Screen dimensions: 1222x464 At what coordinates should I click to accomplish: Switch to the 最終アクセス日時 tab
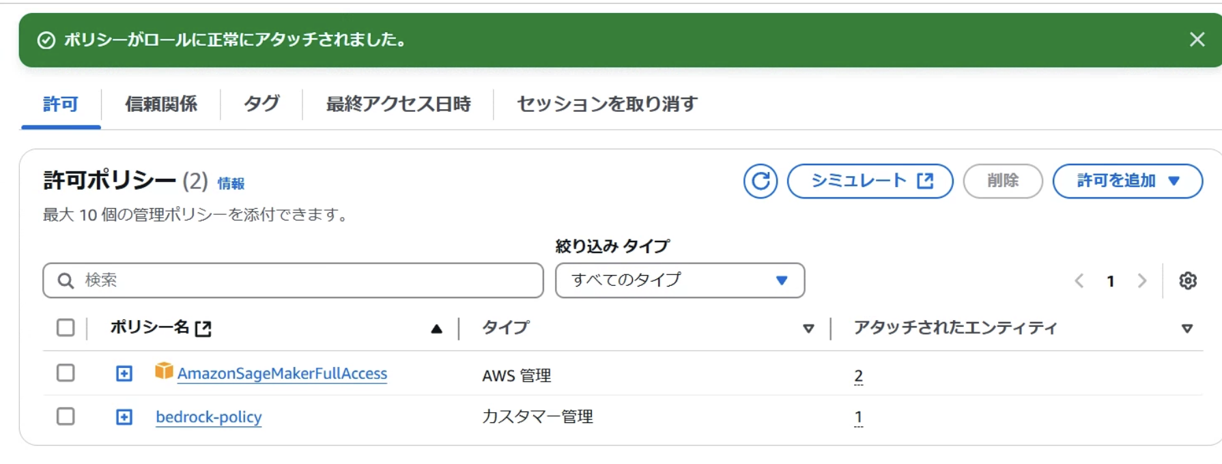(399, 104)
